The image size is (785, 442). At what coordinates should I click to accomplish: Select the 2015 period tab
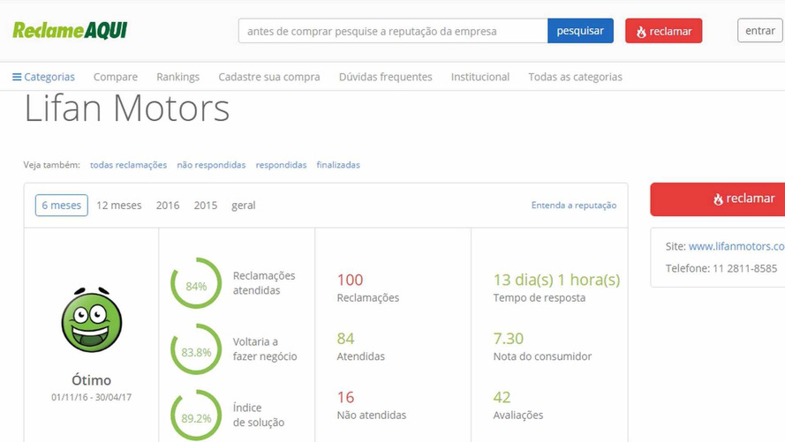point(205,206)
